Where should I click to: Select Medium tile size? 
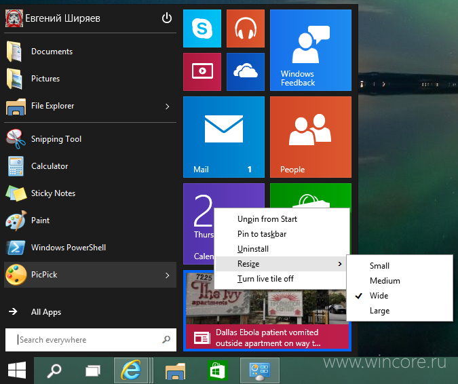pyautogui.click(x=400, y=281)
